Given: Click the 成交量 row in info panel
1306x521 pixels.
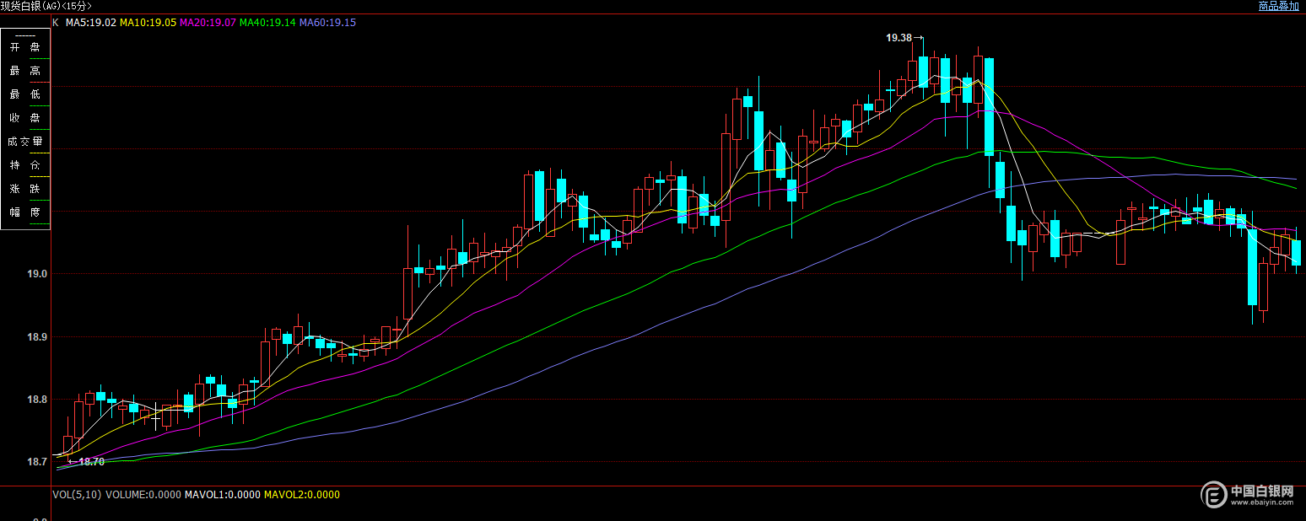Looking at the screenshot, I should [25, 142].
